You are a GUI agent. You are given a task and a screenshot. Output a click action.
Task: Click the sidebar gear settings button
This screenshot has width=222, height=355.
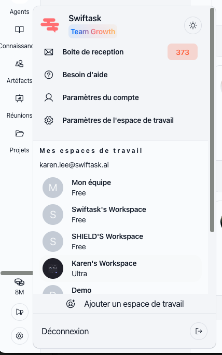tap(20, 336)
